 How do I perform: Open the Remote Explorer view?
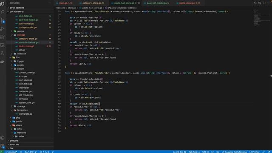[x=3, y=45]
